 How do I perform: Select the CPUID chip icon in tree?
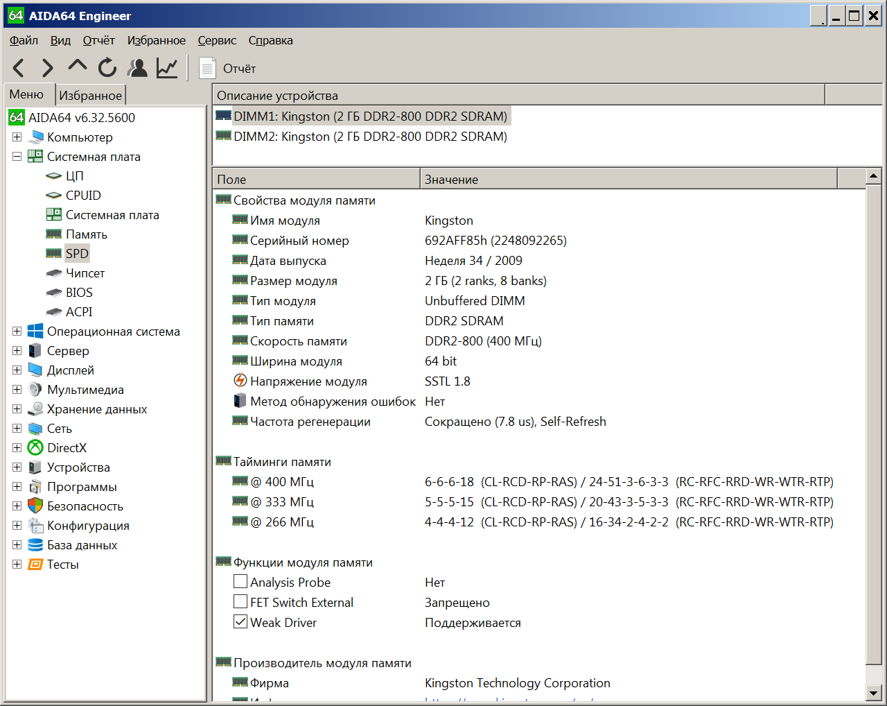point(53,196)
